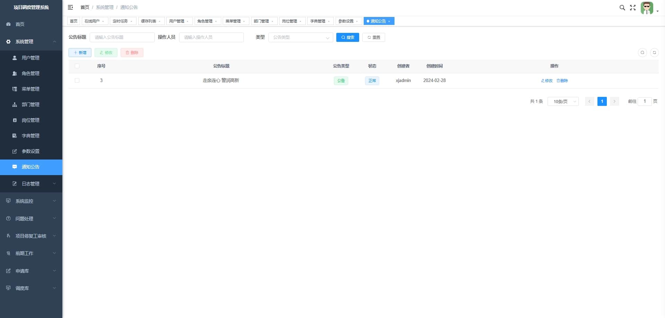
Task: Click the blue 搜索 search button
Action: pyautogui.click(x=347, y=37)
